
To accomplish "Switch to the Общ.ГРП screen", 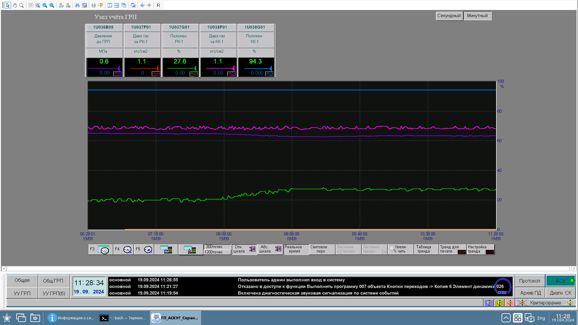I will (x=53, y=280).
